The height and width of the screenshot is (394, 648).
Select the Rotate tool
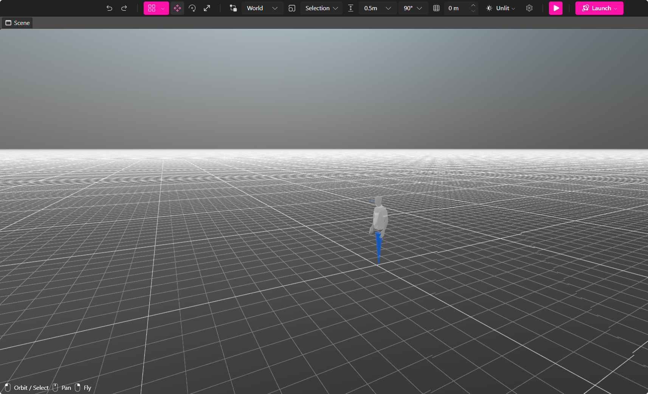pyautogui.click(x=192, y=8)
